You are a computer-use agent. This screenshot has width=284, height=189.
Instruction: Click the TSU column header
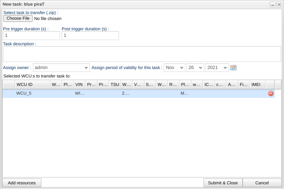[x=115, y=84]
